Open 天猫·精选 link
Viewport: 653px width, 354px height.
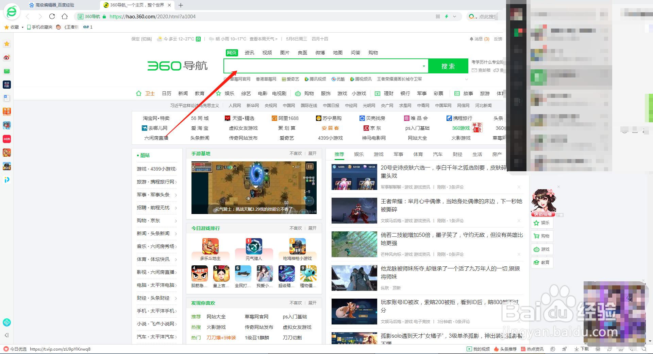[x=239, y=118]
